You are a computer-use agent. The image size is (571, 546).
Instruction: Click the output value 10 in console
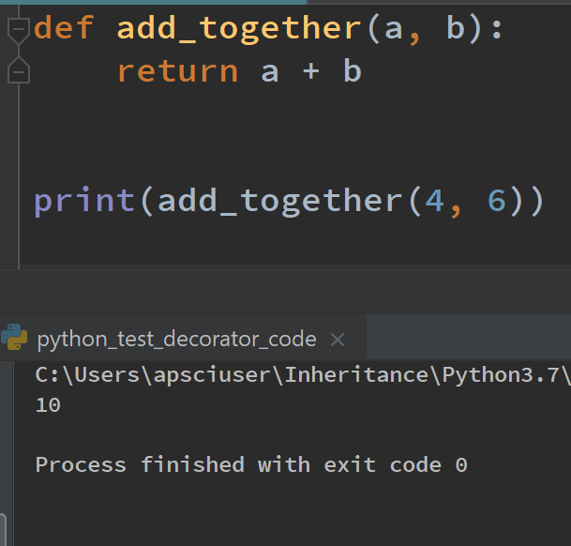click(x=48, y=405)
